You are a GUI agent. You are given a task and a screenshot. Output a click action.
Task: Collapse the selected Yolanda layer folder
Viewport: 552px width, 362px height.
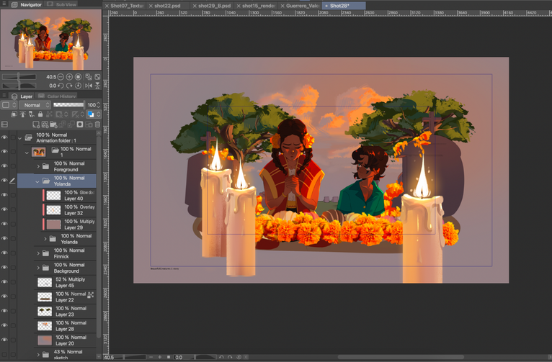(37, 181)
